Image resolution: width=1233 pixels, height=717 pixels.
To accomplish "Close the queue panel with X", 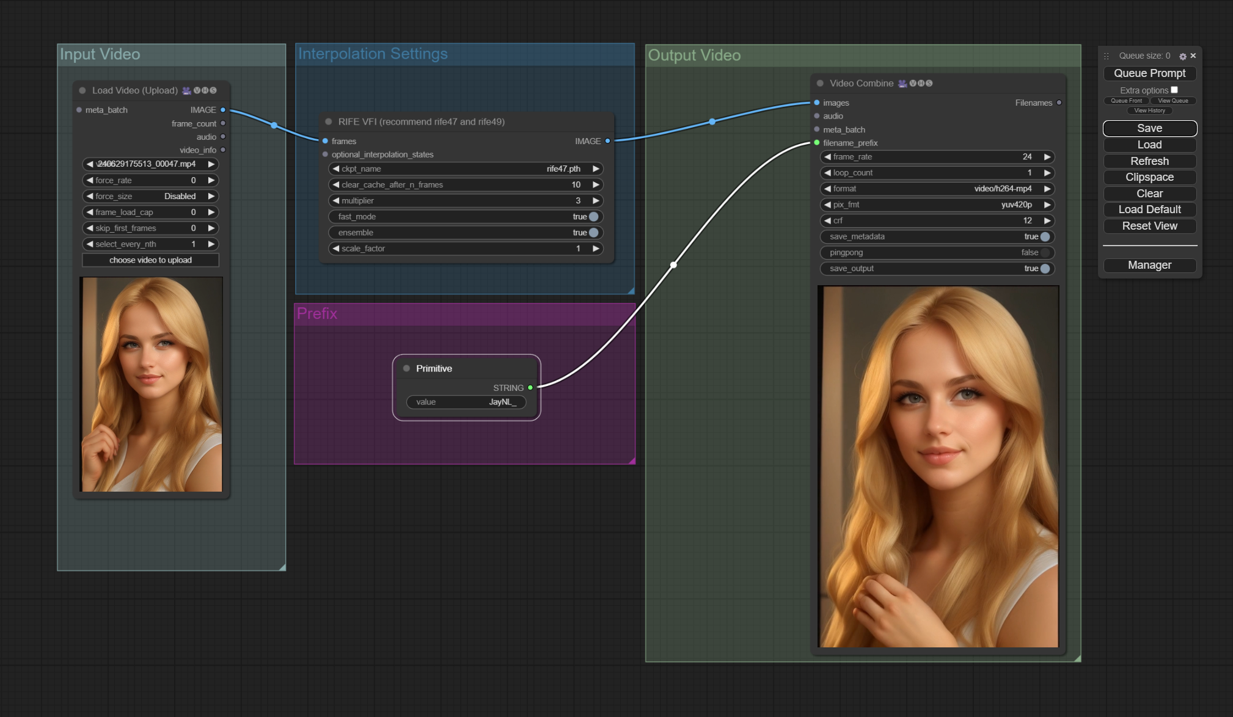I will tap(1193, 56).
